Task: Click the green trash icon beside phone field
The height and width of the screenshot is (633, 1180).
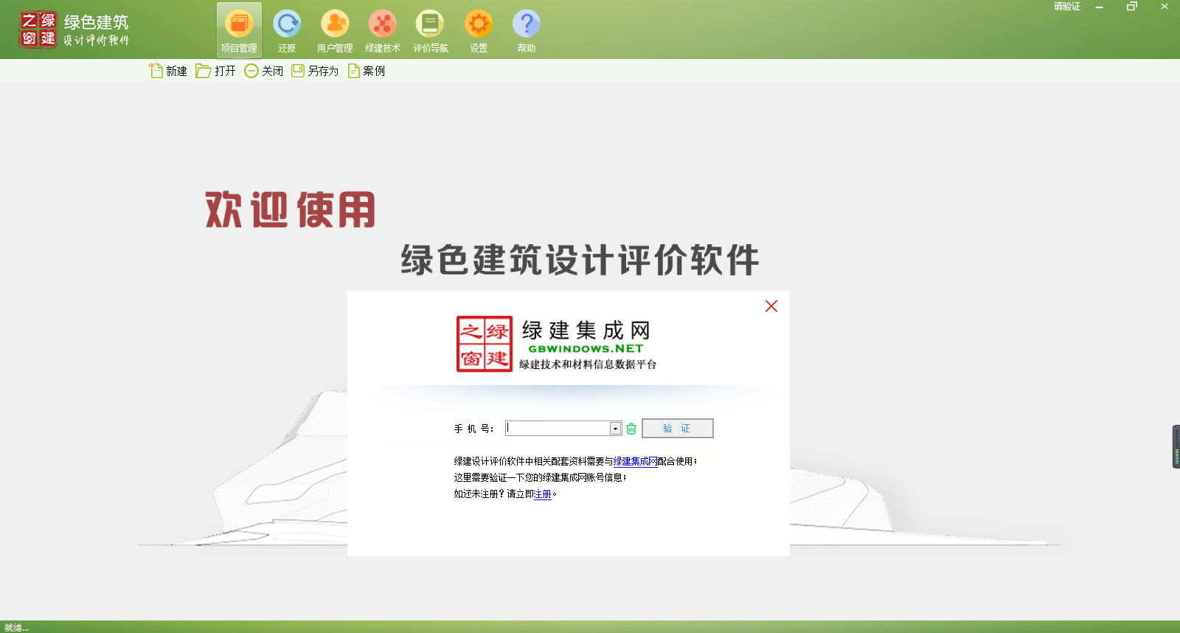Action: pyautogui.click(x=631, y=429)
